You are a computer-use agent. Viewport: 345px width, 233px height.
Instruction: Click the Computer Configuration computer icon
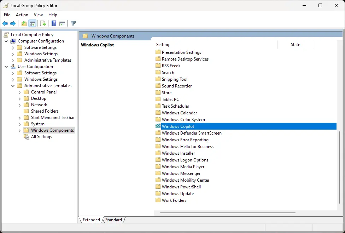tap(13, 41)
